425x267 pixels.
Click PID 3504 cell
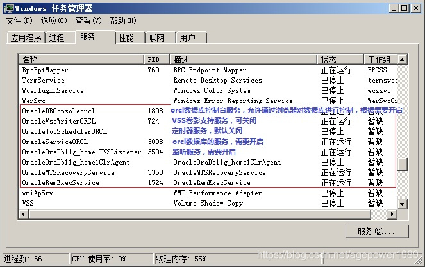tap(155, 152)
